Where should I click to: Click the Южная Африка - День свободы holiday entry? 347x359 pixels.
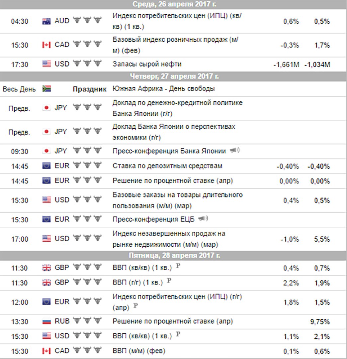164,89
